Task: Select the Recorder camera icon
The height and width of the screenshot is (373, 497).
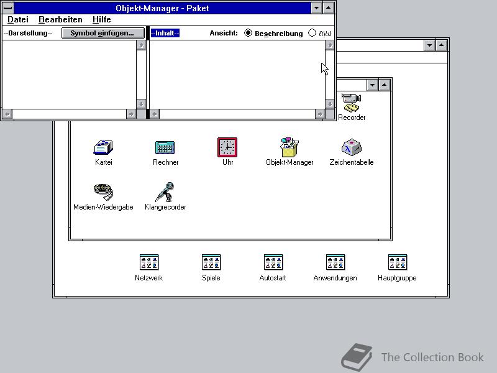Action: tap(351, 103)
